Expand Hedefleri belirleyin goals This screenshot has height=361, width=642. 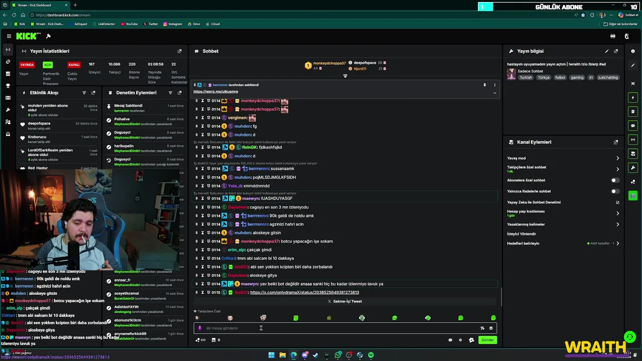click(617, 243)
